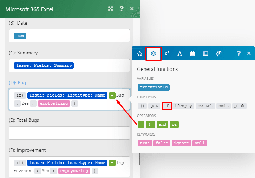This screenshot has width=255, height=178.
Task: Insert the 'switch' function
Action: (x=205, y=106)
